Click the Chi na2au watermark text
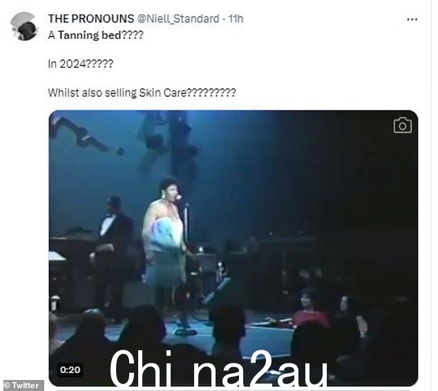Image resolution: width=438 pixels, height=391 pixels. click(x=218, y=369)
